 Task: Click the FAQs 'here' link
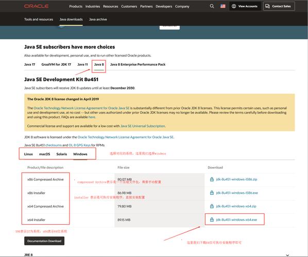[x=92, y=117]
